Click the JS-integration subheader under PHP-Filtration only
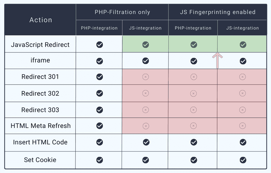This screenshot has height=173, width=271. point(146,28)
